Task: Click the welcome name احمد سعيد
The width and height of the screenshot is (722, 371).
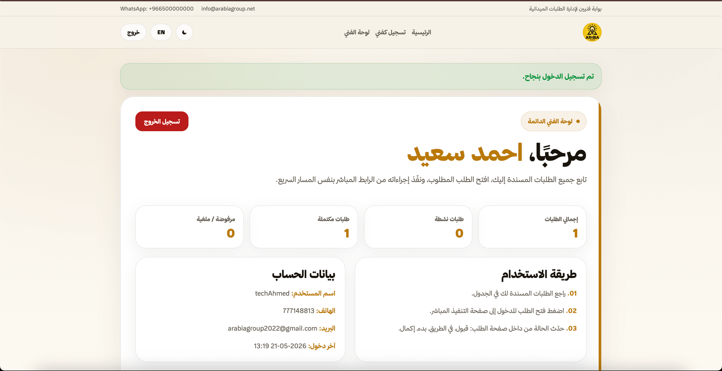Action: (x=465, y=153)
